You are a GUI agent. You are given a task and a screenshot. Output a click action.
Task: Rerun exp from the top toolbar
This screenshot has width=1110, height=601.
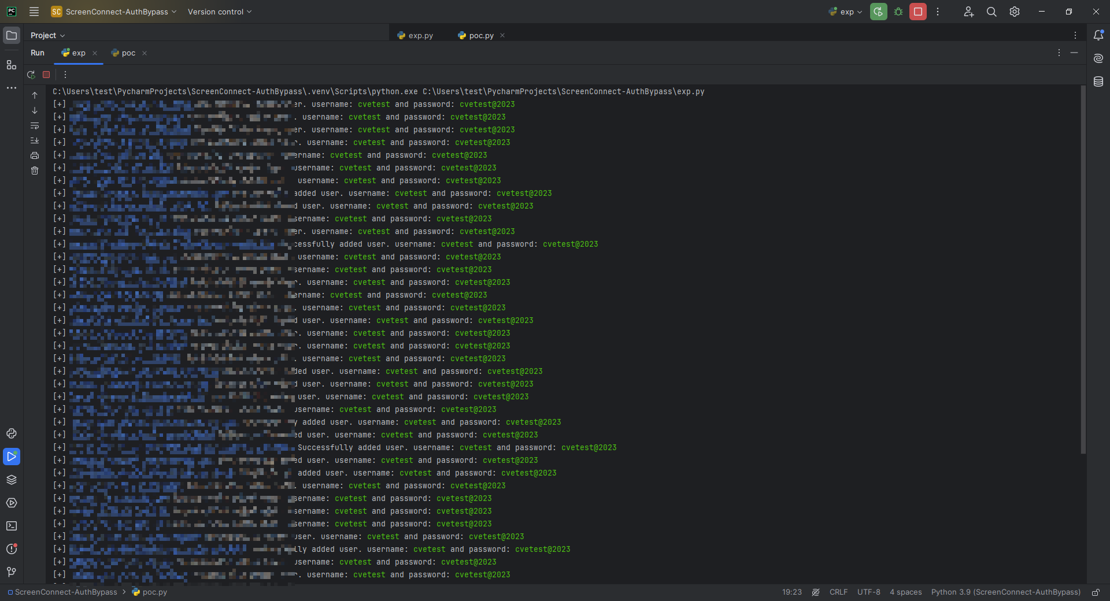[x=878, y=12]
